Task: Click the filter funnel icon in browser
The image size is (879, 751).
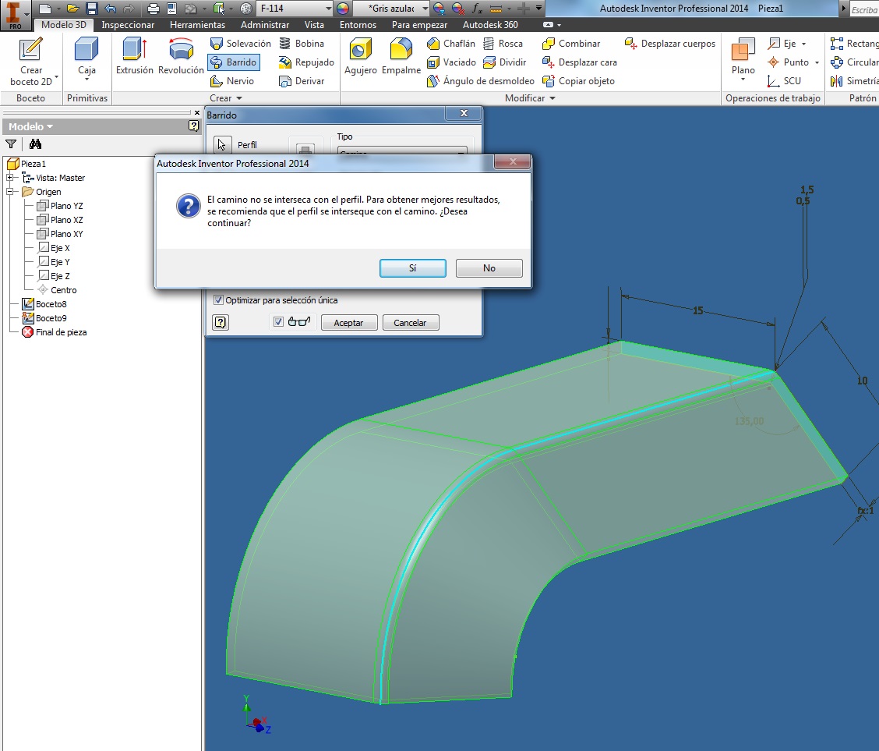Action: 11,144
